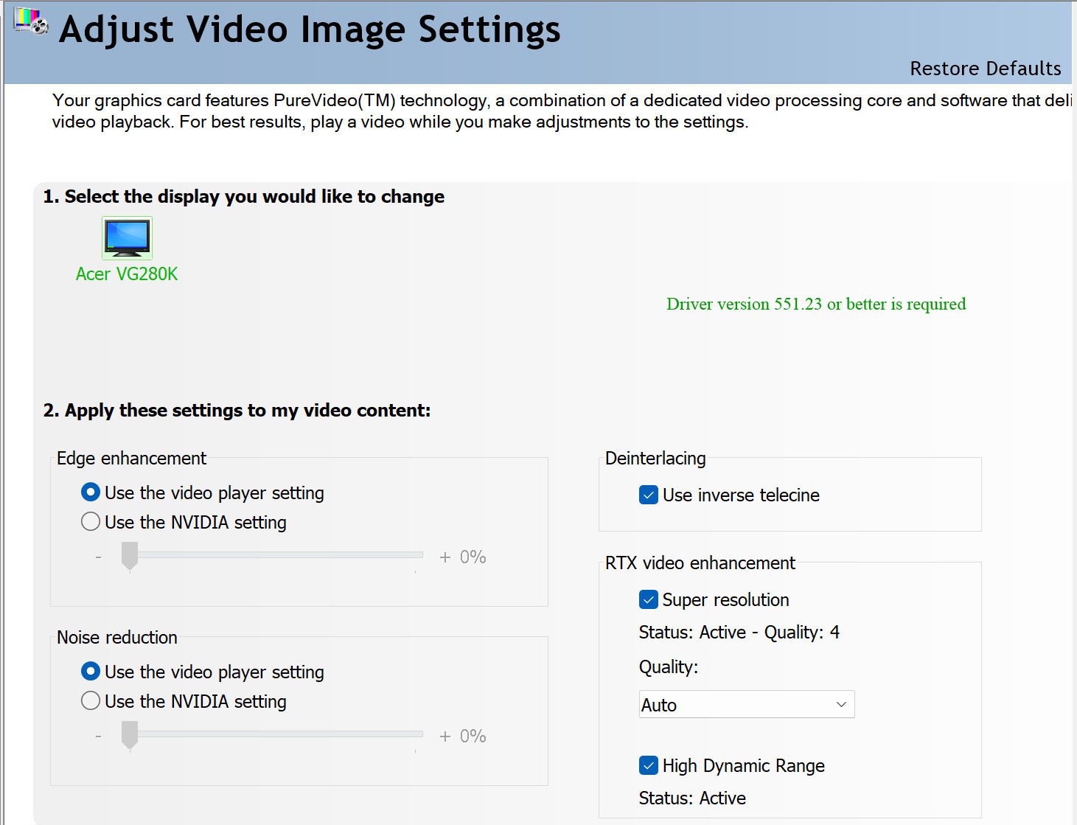Viewport: 1077px width, 825px height.
Task: Click Restore Defaults link
Action: pos(986,69)
